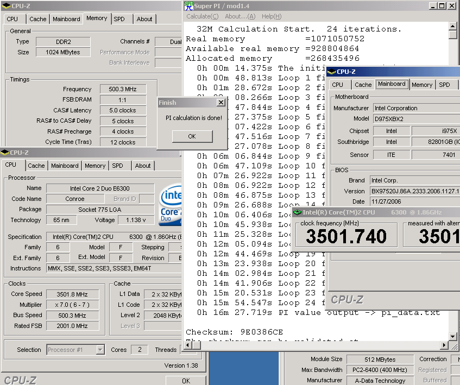Click the Package field Socket 775 LGA
The image size is (460, 385).
click(x=100, y=210)
